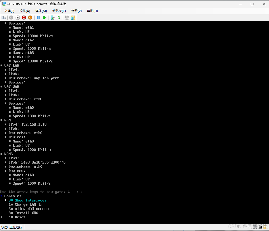Minimize the OpenWrt VM connection window
Screen dimensions: 269x231
click(240, 4)
